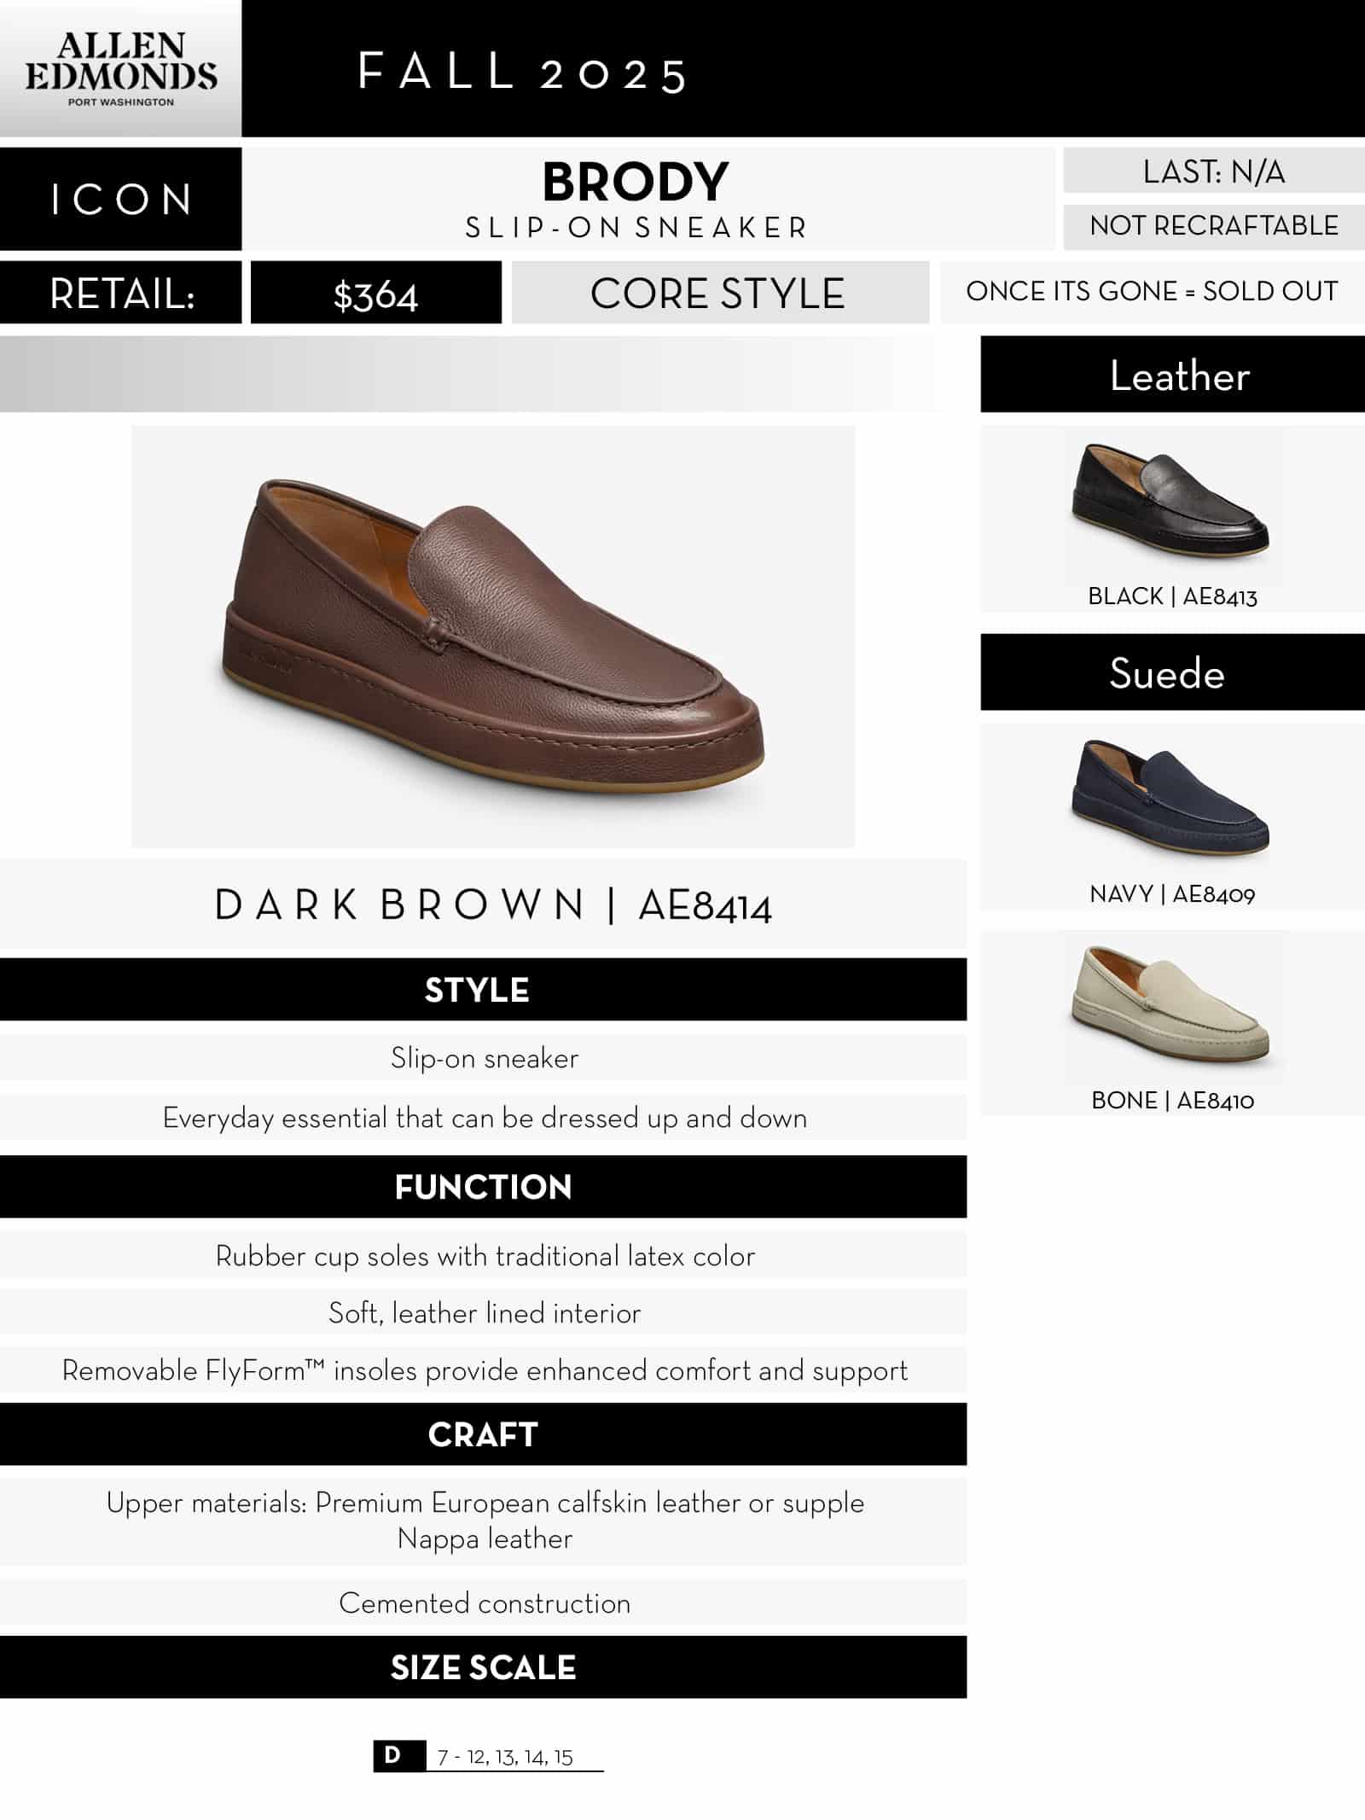The height and width of the screenshot is (1820, 1365).
Task: Click the BLACK | AE8413 caption
Action: click(x=1172, y=596)
